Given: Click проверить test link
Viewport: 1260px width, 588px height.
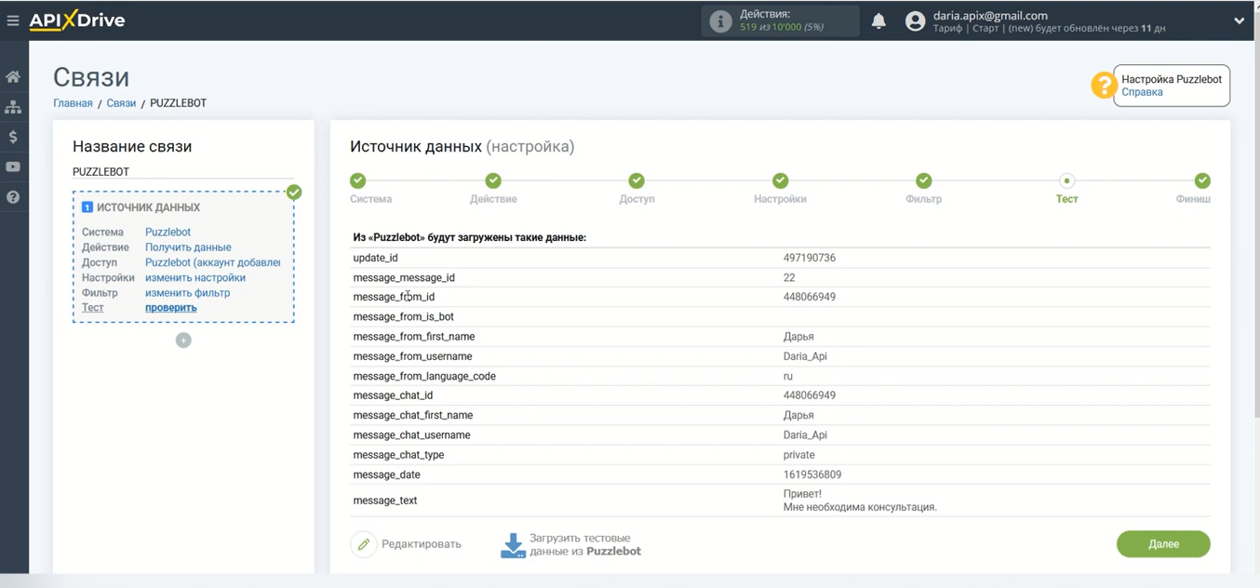Looking at the screenshot, I should tap(171, 308).
